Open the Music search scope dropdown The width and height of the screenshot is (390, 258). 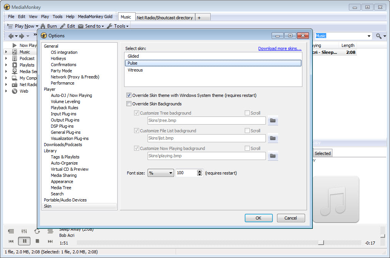(x=369, y=36)
